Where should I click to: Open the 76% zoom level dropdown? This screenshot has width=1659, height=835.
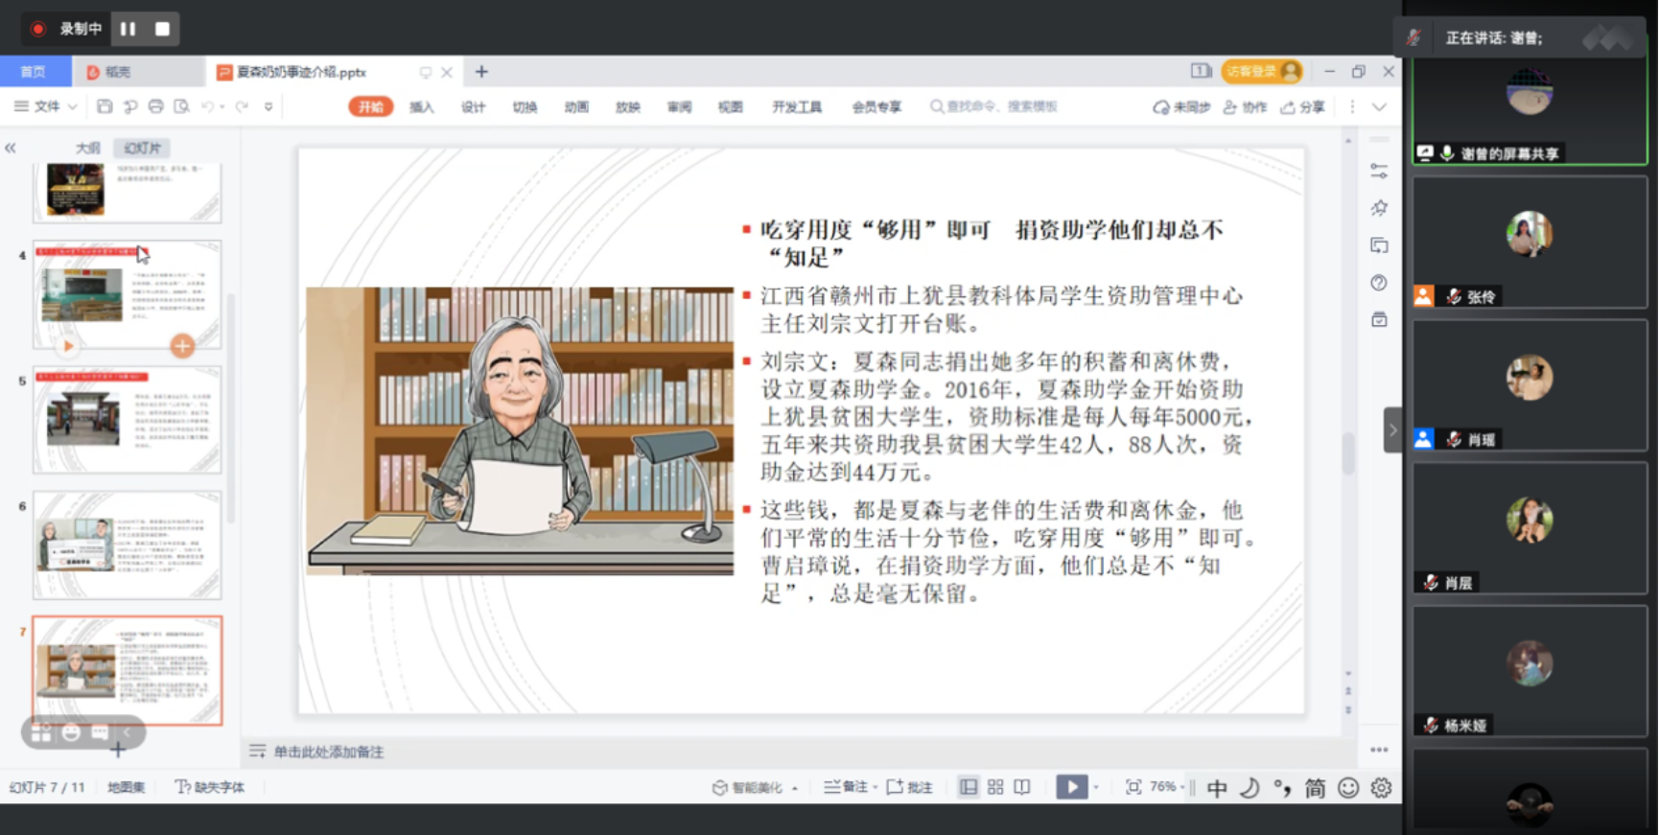[x=1167, y=787]
